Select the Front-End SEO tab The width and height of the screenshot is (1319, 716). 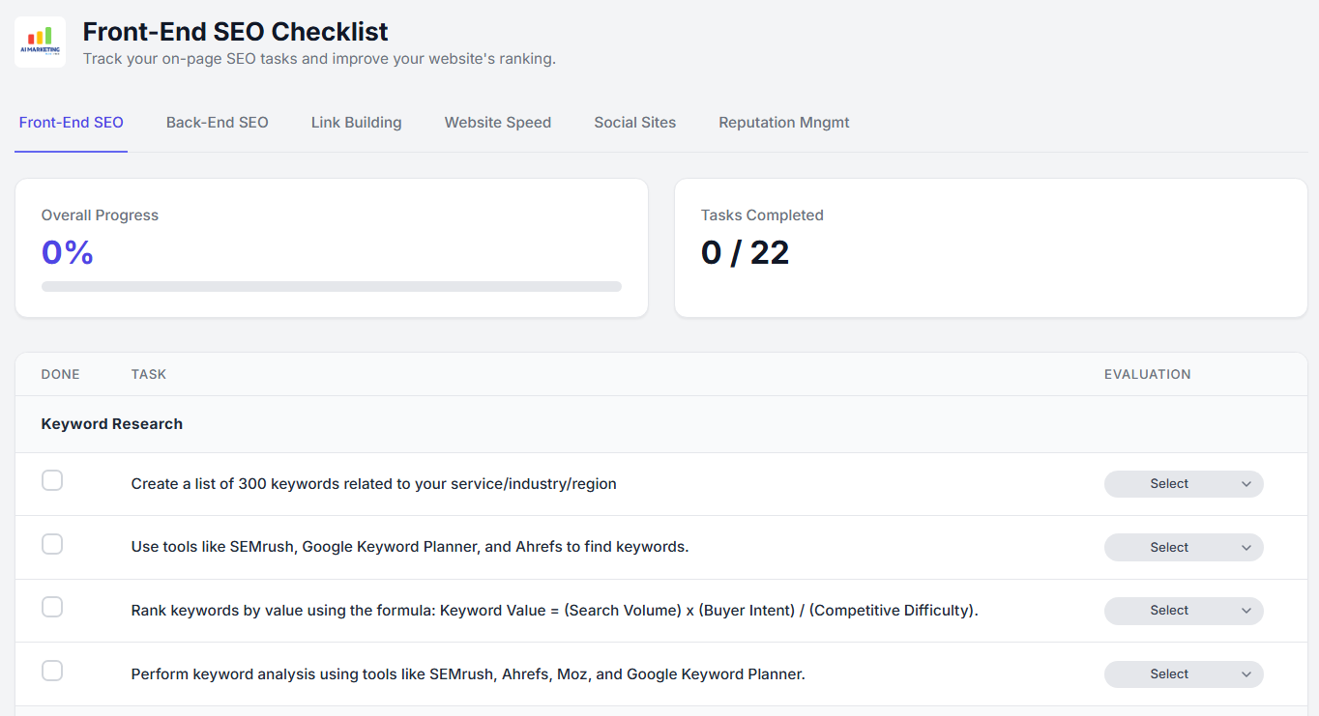point(71,123)
